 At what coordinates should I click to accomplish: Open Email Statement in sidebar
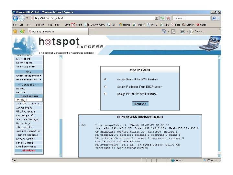[29, 146]
